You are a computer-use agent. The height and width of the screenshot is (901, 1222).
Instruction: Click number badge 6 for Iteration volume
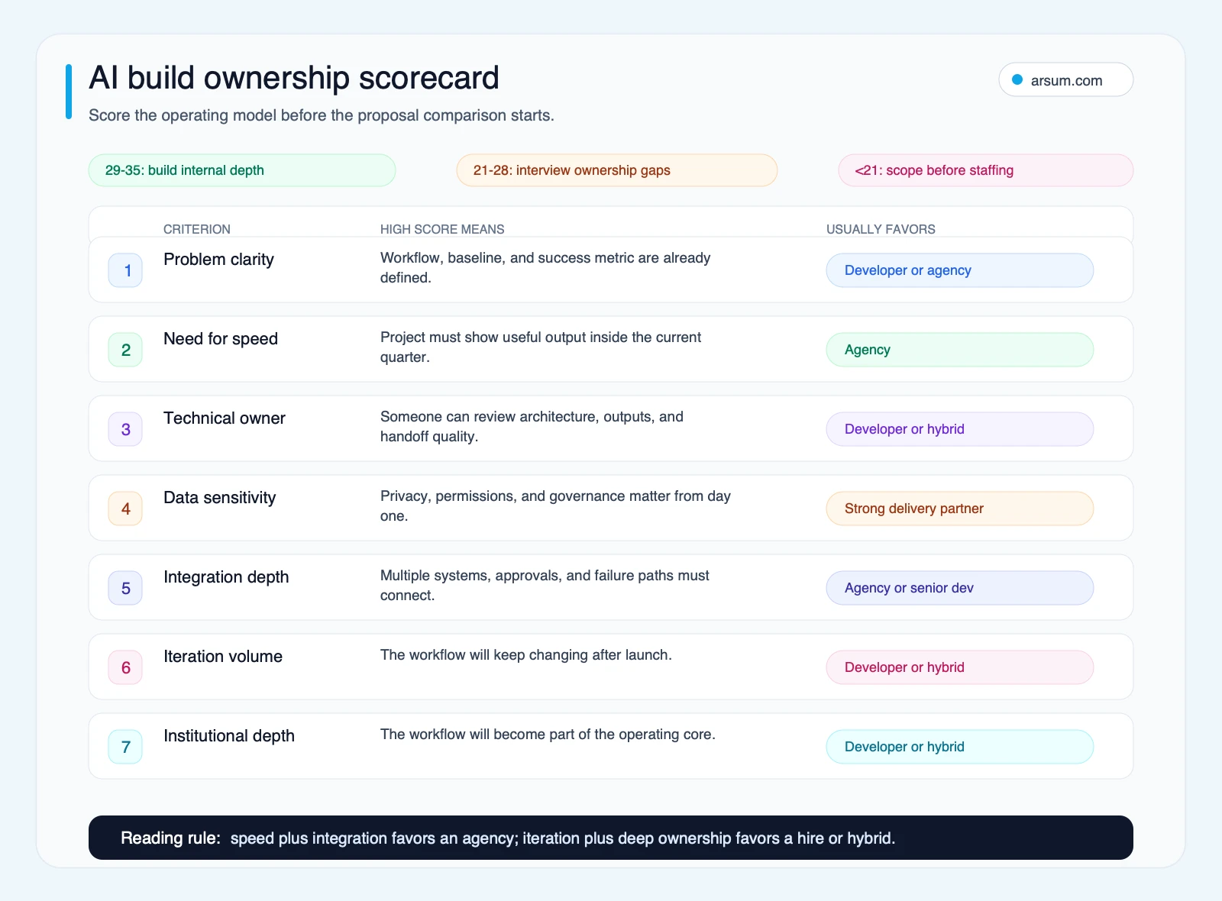tap(125, 667)
